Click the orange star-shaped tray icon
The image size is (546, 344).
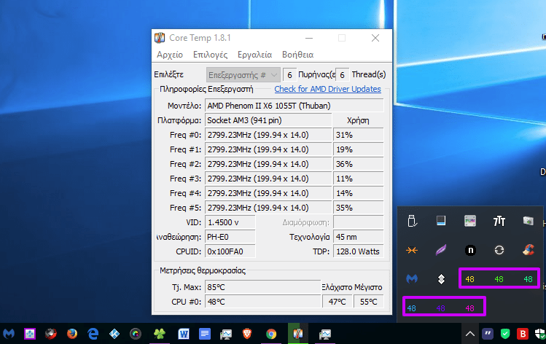click(x=412, y=250)
